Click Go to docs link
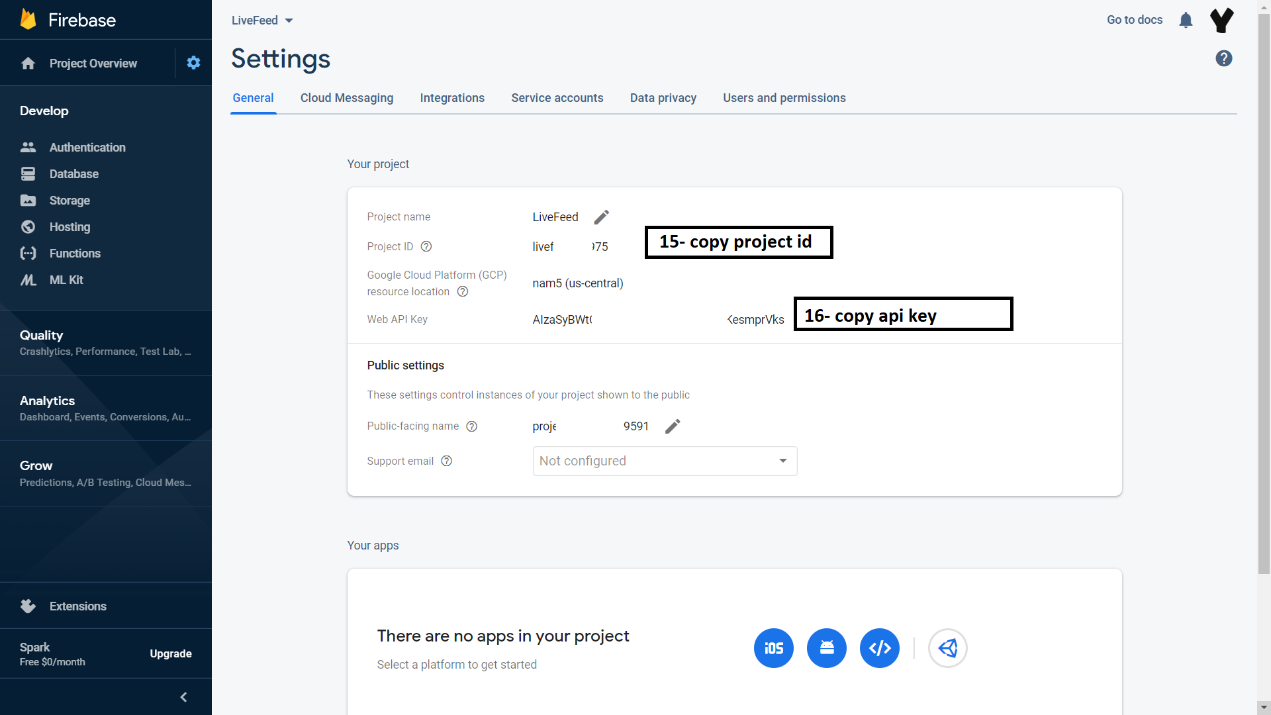1271x715 pixels. (x=1135, y=20)
